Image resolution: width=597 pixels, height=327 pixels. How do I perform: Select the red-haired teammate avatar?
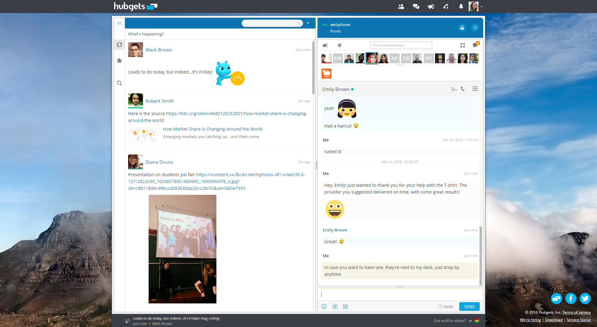point(372,58)
